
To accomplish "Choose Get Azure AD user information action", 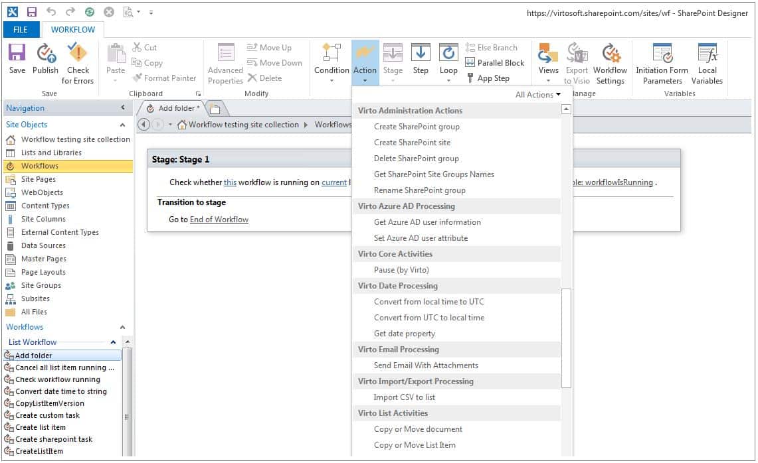I will click(427, 222).
